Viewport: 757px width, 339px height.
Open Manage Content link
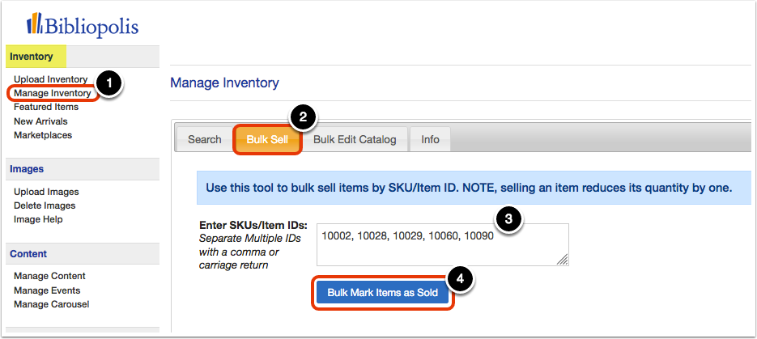(49, 276)
